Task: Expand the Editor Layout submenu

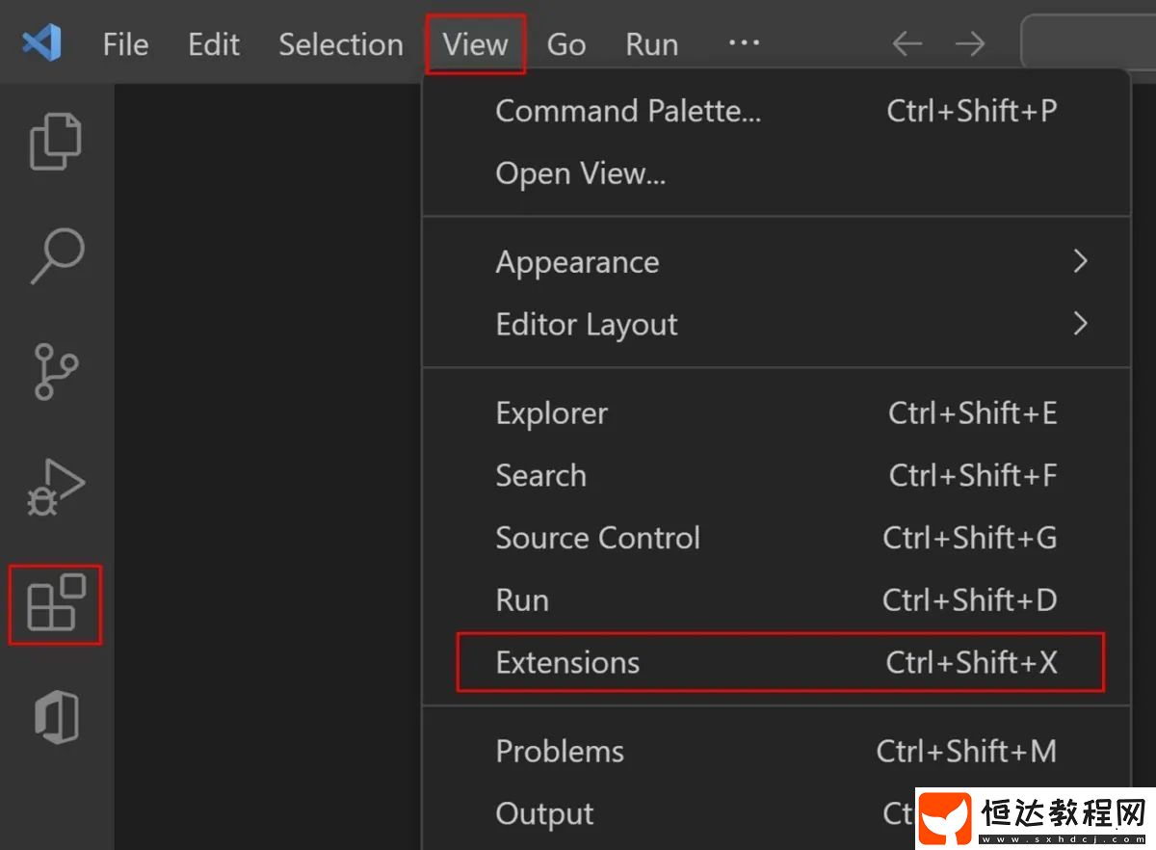Action: coord(775,325)
